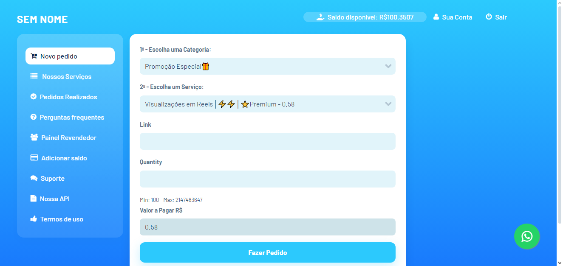The image size is (563, 266).
Task: Click the chat bubbles icon beside Suporte
Action: [x=34, y=178]
